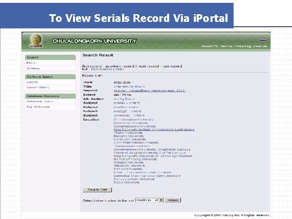This screenshot has width=292, height=219.
Task: Click the ISSN value 0125-250x
Action: pyautogui.click(x=122, y=82)
